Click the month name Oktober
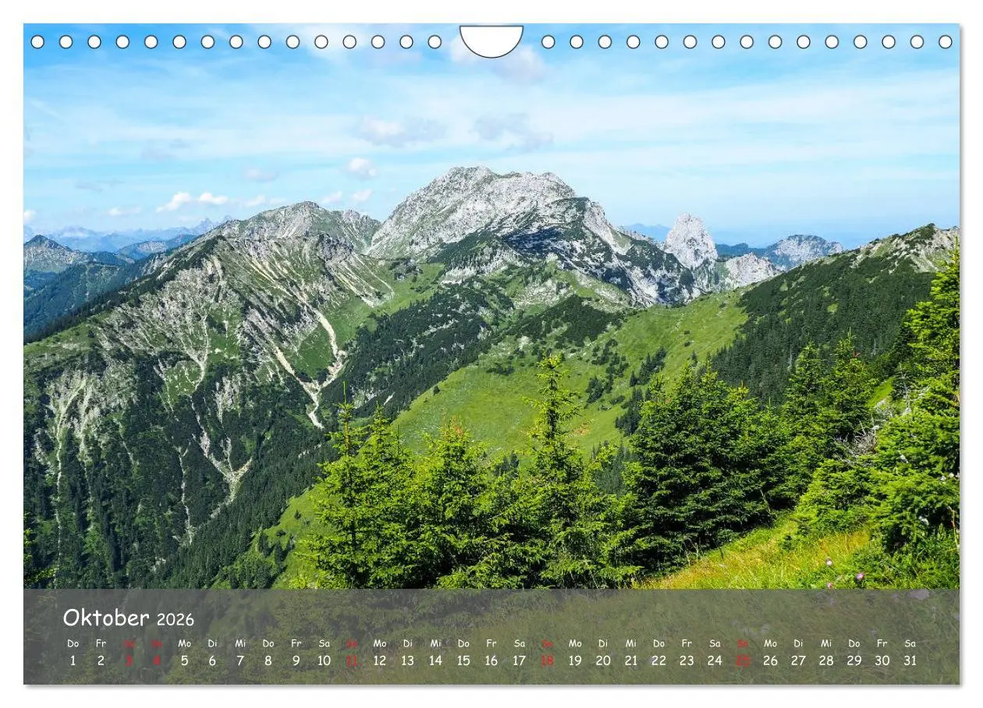Image resolution: width=983 pixels, height=708 pixels. coord(106,618)
